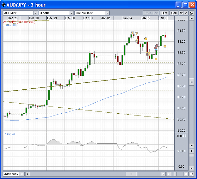The image size is (197, 179).
Task: Click the R reset chart button
Action: click(x=191, y=174)
